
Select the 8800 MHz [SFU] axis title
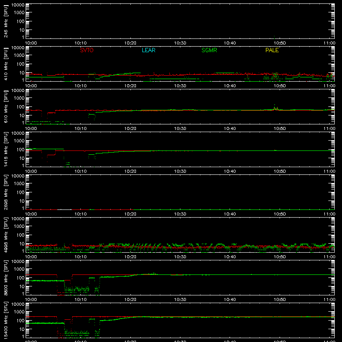6,277
